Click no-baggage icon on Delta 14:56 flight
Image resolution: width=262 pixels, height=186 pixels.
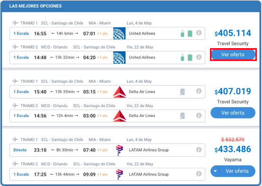pos(183,116)
